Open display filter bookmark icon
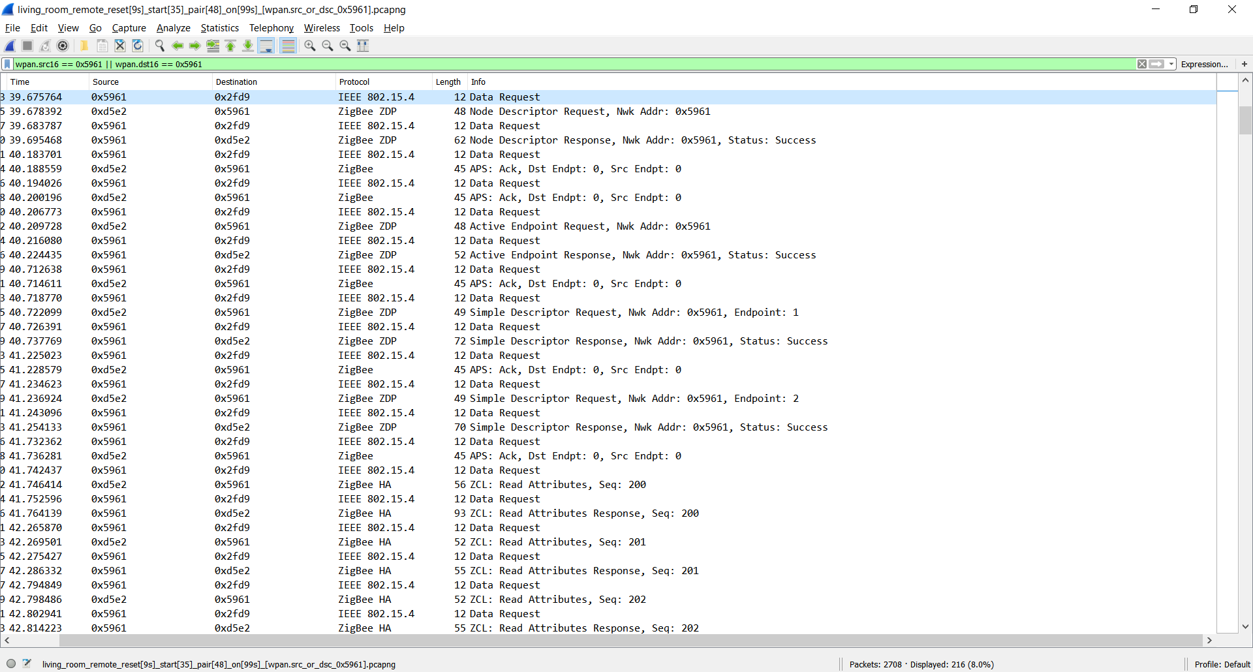 click(7, 64)
